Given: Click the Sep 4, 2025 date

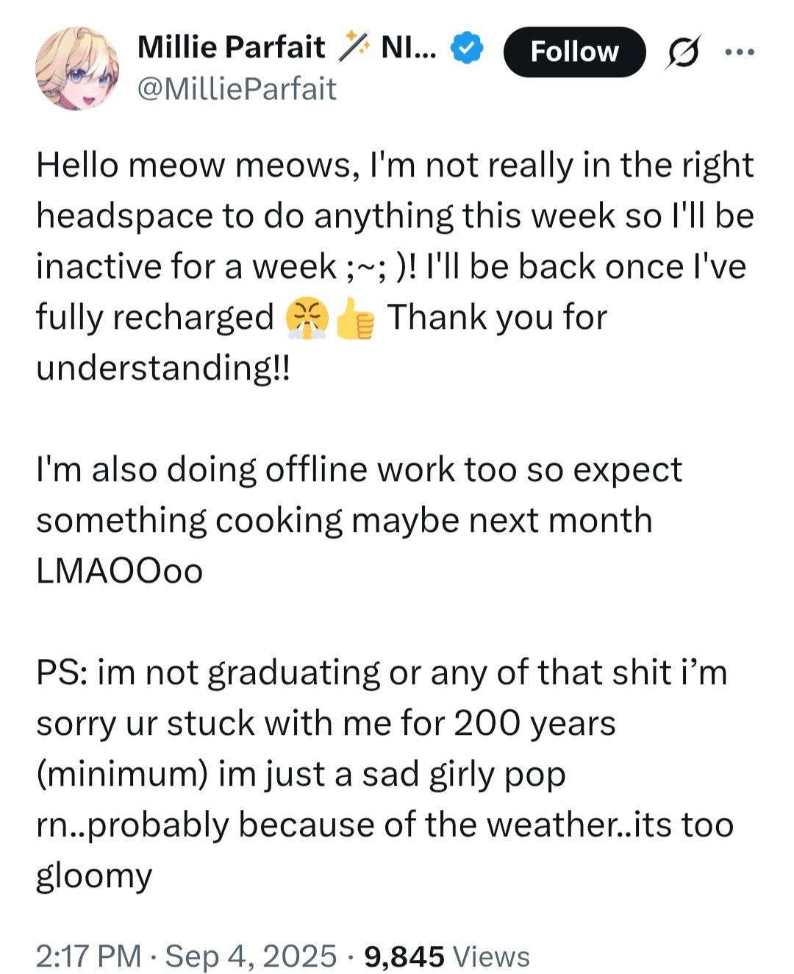Looking at the screenshot, I should [x=251, y=956].
